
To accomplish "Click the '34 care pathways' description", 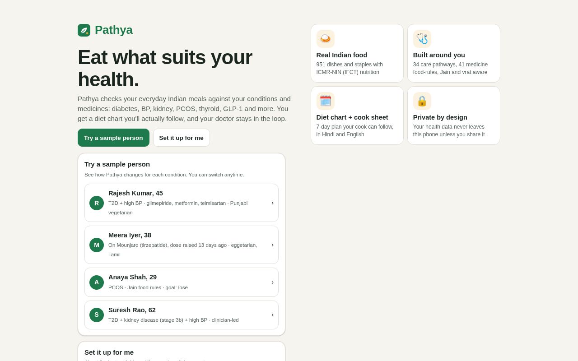I will [450, 68].
